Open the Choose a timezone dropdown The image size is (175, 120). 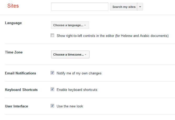[x=70, y=54]
